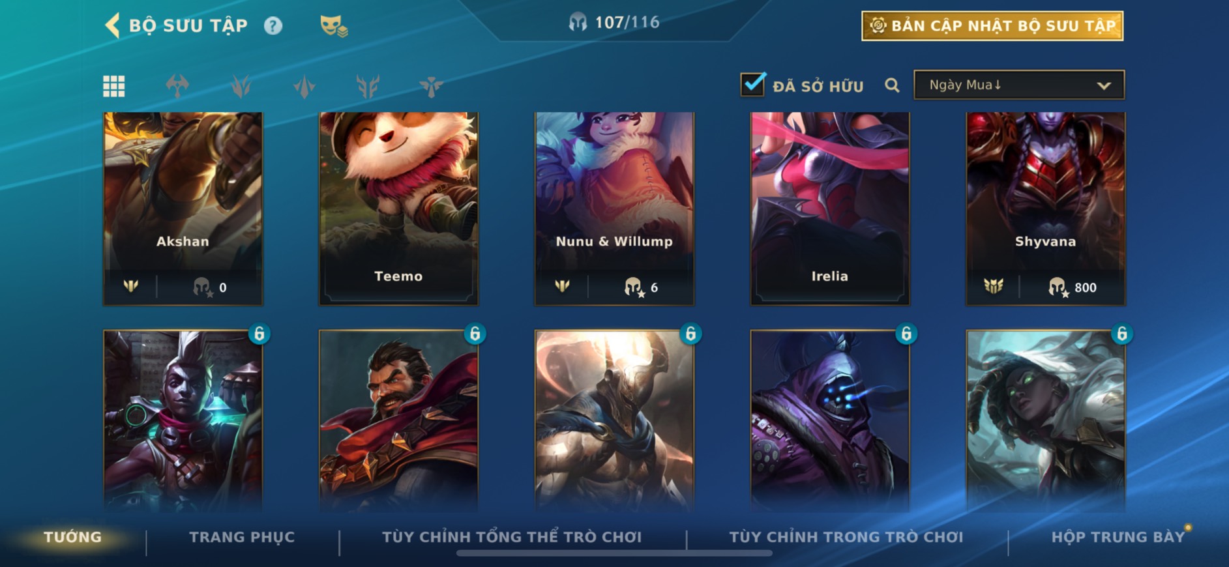Filter by the second role emblem icon
The image size is (1229, 567).
point(241,85)
